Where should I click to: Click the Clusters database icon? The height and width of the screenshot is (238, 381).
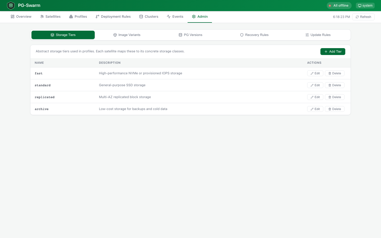[141, 17]
